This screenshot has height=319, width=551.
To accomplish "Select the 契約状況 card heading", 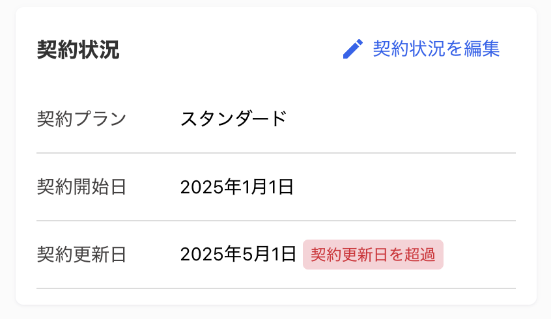I will 78,49.
